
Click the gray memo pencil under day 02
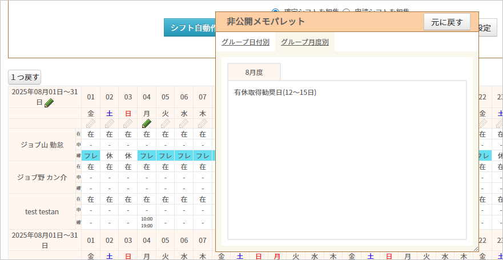110,123
